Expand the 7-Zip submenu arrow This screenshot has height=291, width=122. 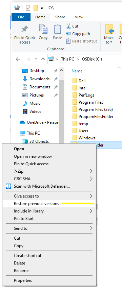point(91,171)
